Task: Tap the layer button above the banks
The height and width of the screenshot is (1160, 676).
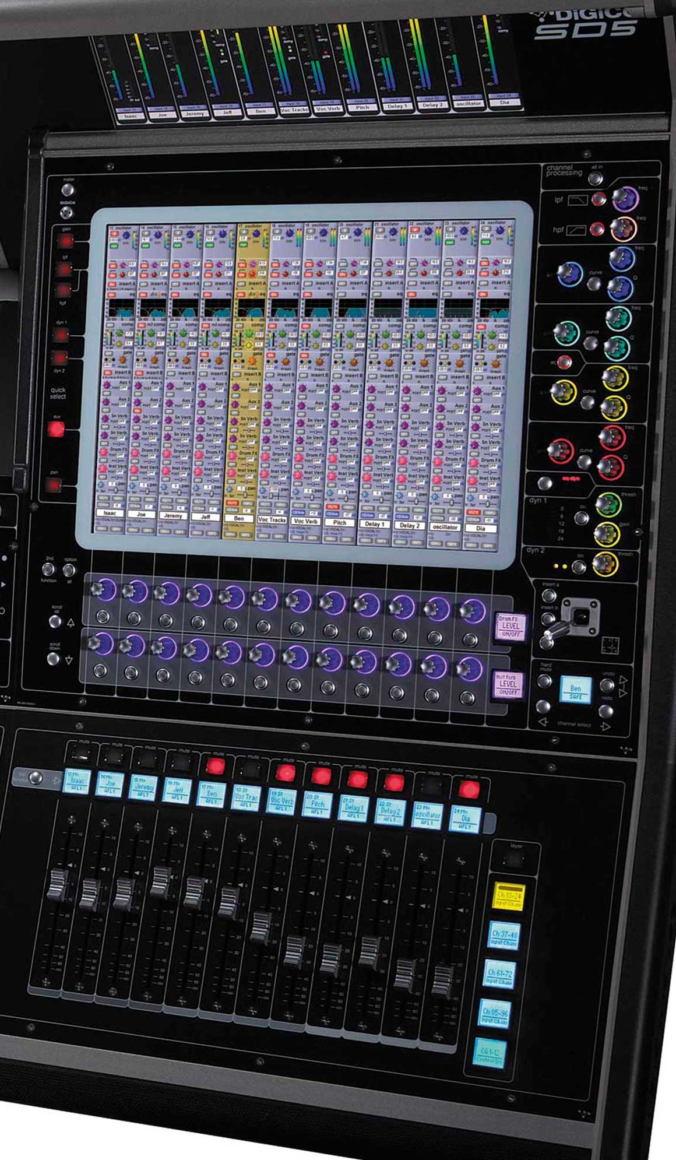Action: click(513, 860)
